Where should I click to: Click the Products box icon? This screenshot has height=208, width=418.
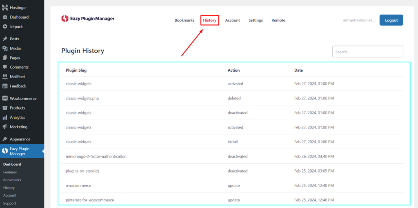(5, 108)
